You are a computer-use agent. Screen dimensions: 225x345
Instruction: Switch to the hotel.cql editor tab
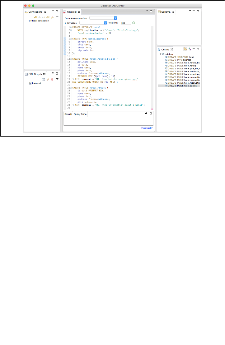(x=72, y=12)
